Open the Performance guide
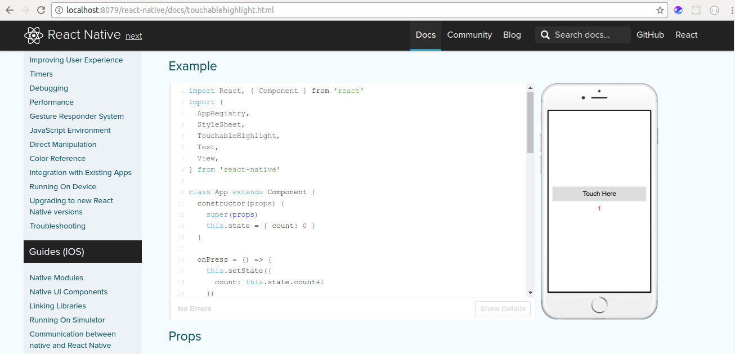Screen dimensions: 735x354 point(52,102)
